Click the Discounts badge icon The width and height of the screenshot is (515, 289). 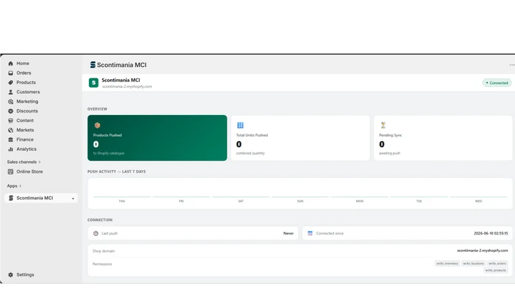click(x=10, y=111)
